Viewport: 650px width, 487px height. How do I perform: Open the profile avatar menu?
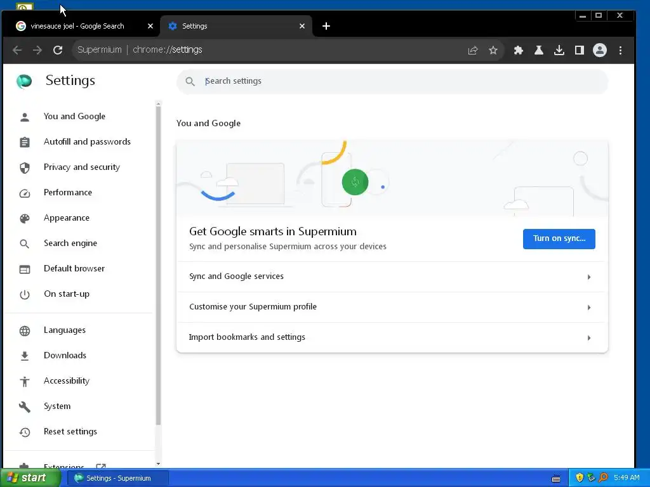pyautogui.click(x=599, y=50)
